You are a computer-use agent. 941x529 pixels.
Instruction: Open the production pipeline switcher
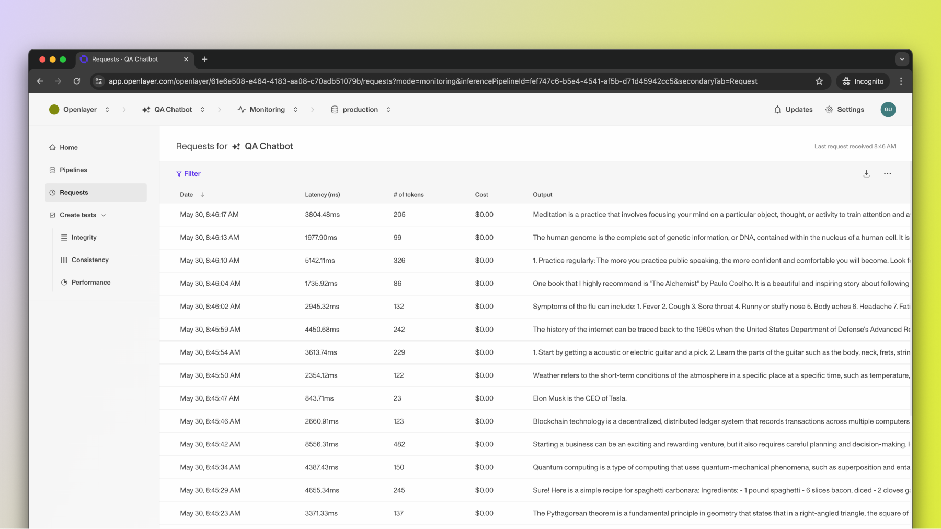click(388, 110)
